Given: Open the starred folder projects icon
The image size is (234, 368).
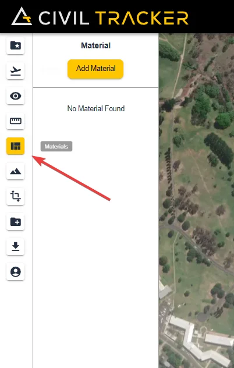Looking at the screenshot, I should point(16,45).
